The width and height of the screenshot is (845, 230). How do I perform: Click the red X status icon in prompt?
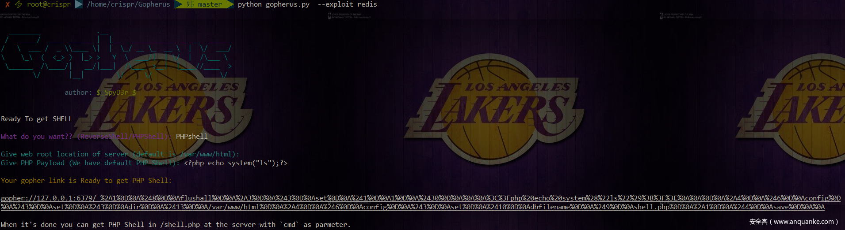click(8, 4)
